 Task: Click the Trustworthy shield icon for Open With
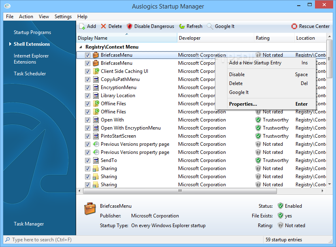258,120
